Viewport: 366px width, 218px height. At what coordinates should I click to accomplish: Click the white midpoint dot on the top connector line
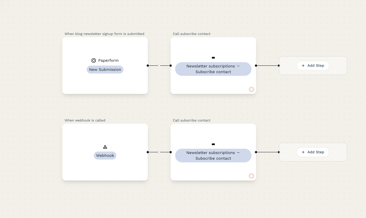pyautogui.click(x=159, y=65)
